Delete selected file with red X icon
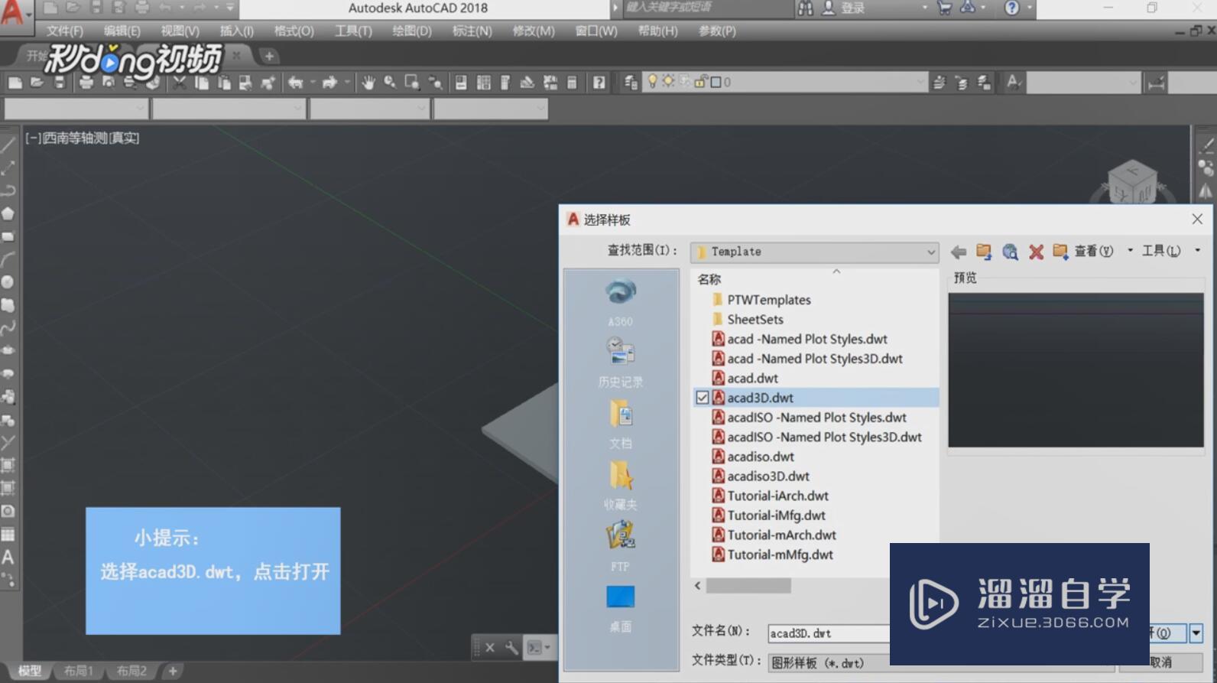The width and height of the screenshot is (1217, 683). (1036, 252)
